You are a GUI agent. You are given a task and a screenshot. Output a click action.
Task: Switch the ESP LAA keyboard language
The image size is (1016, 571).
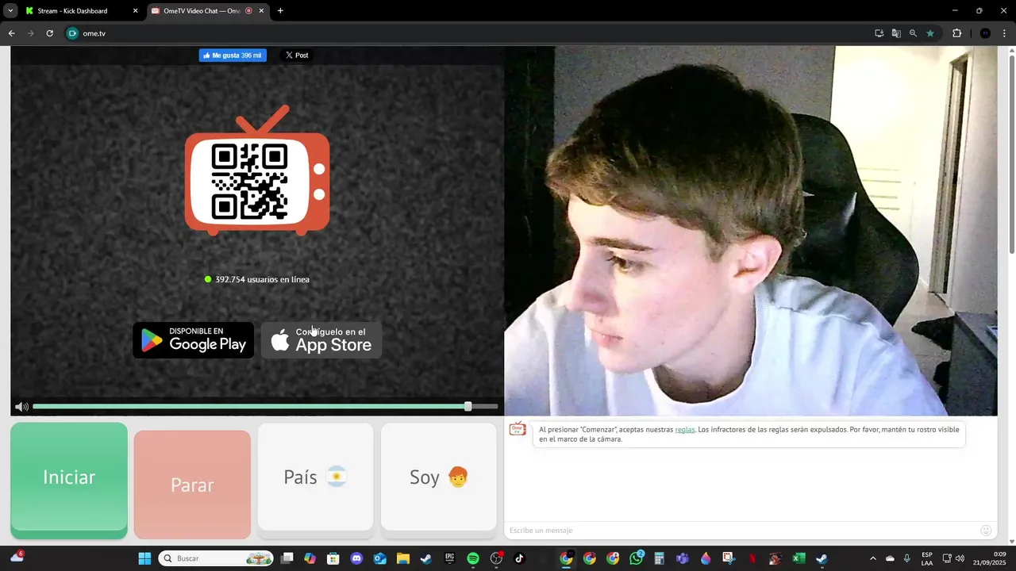(x=927, y=558)
